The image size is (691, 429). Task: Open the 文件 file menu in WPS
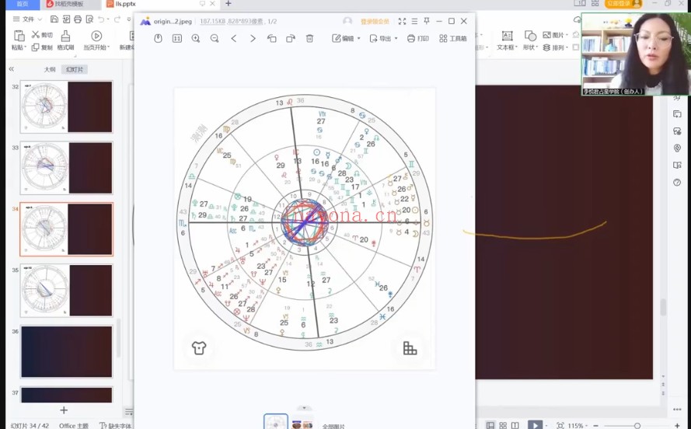pyautogui.click(x=27, y=19)
